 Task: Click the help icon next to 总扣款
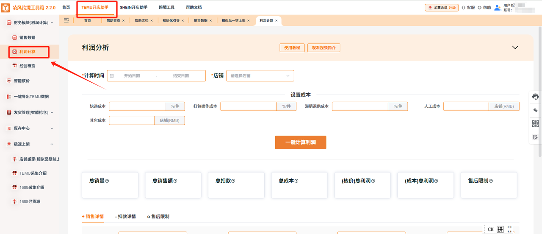(233, 181)
